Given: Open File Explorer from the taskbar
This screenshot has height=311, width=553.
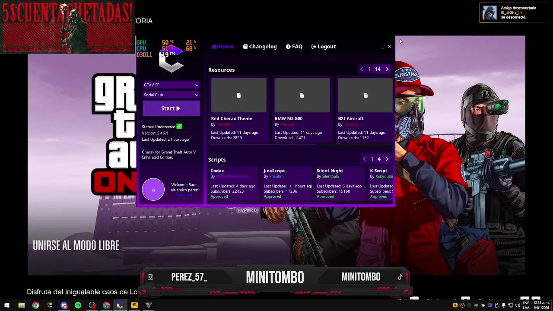Looking at the screenshot, I should tap(21, 305).
